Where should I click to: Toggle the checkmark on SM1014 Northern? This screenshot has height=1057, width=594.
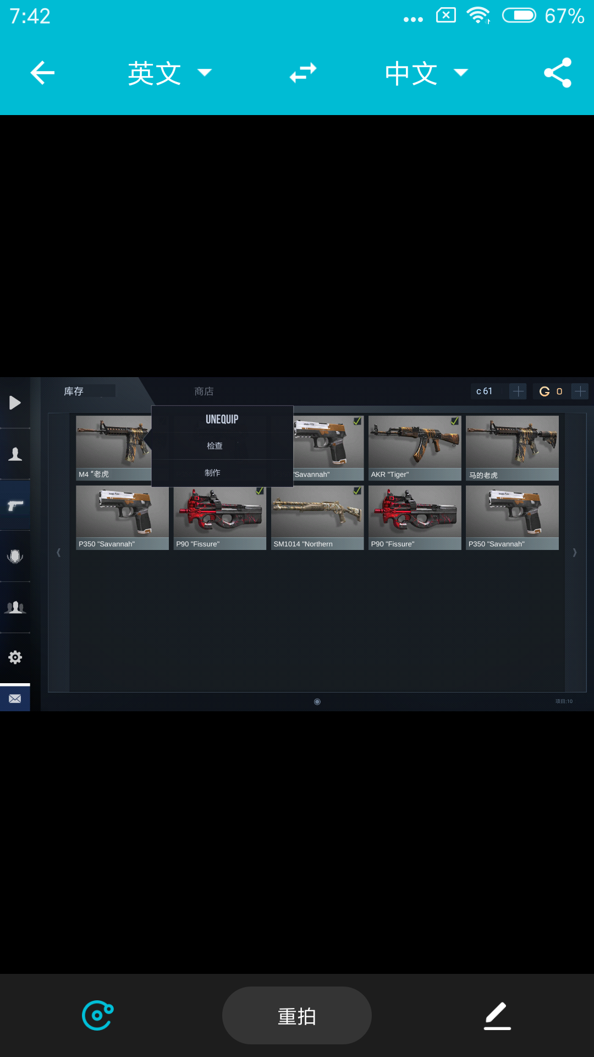(357, 491)
